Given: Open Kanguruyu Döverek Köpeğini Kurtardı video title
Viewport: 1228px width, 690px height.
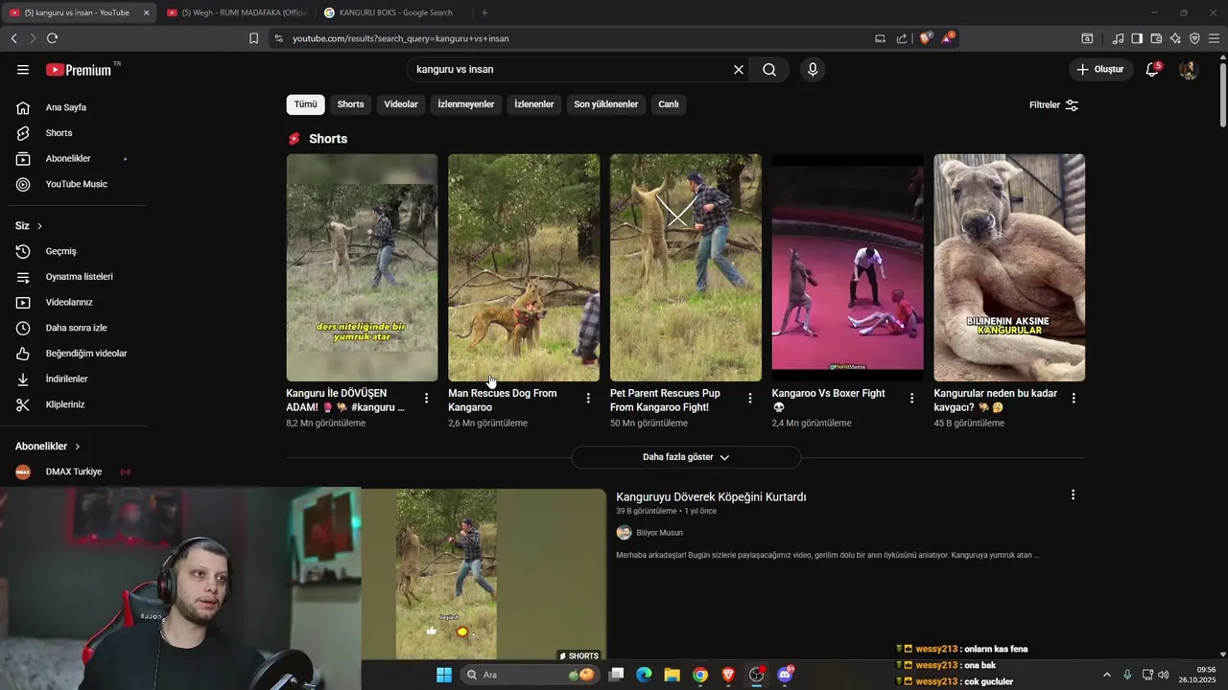Looking at the screenshot, I should [711, 496].
